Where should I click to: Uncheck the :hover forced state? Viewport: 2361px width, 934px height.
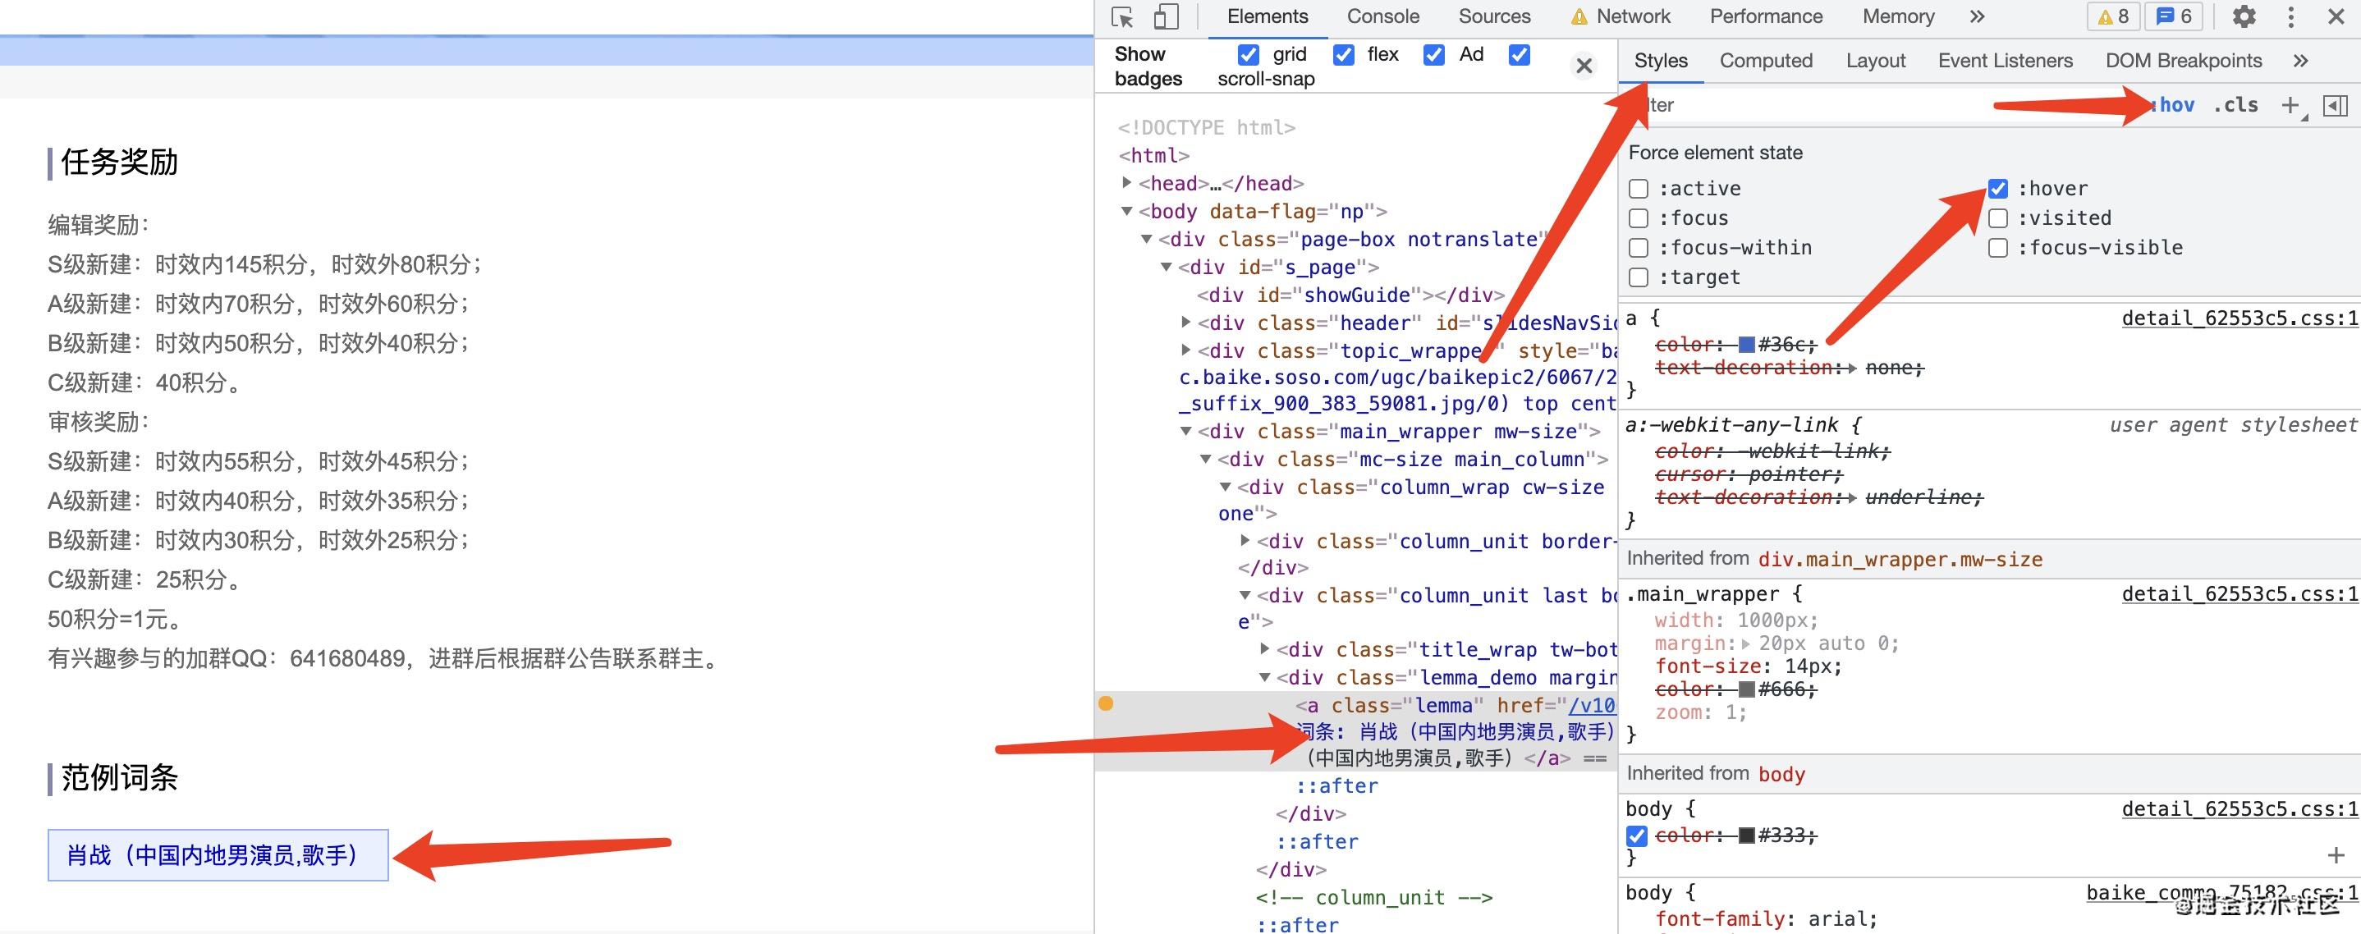point(1998,189)
